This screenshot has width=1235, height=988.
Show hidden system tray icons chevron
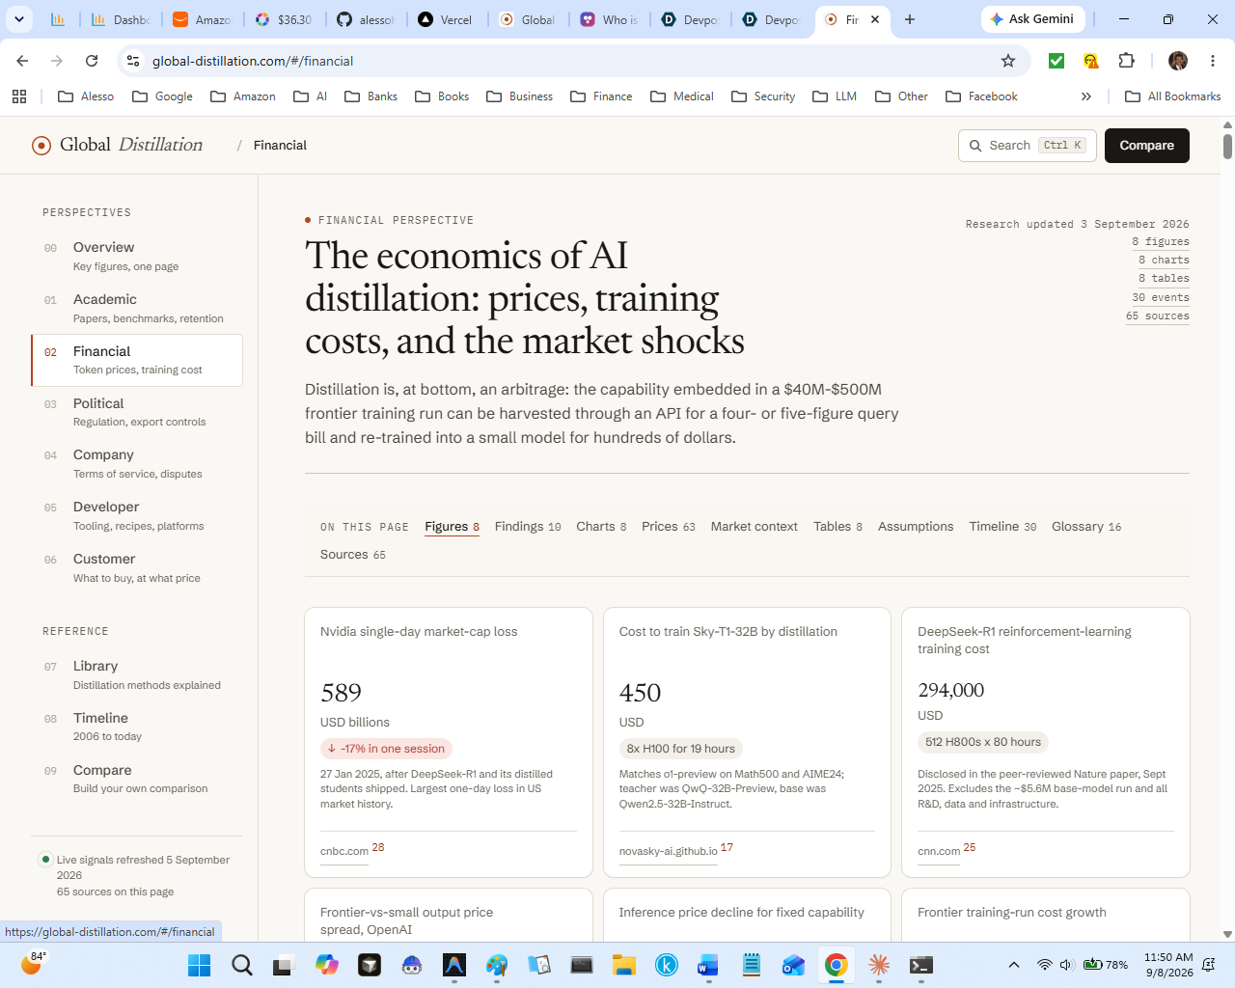pos(1013,965)
